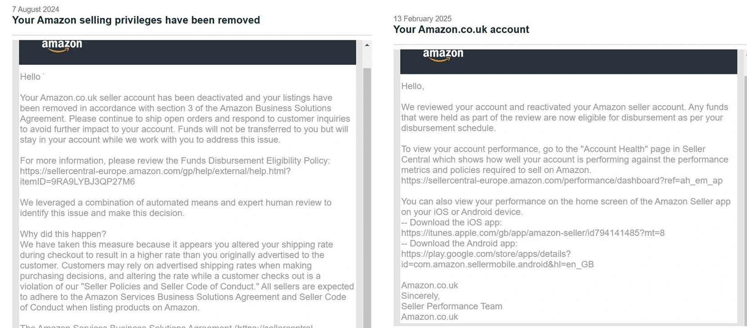Open the Android Amazon Seller app download link
The image size is (747, 328).
click(x=486, y=254)
